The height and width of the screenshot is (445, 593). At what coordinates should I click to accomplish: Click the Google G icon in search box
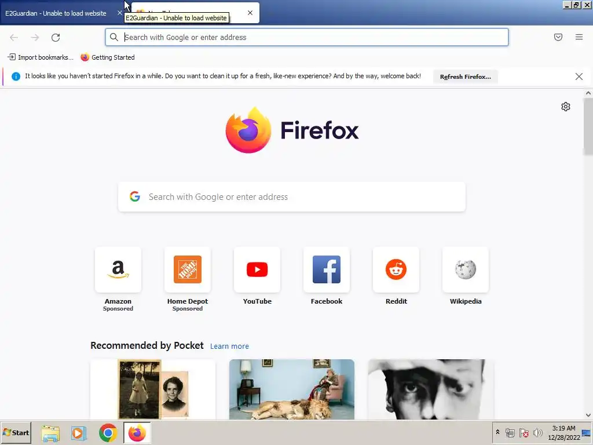pyautogui.click(x=134, y=196)
